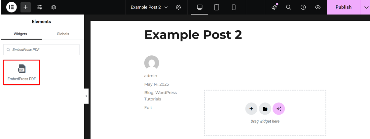The image size is (370, 139).
Task: Open What's New megaphone notifications
Action: tap(274, 7)
